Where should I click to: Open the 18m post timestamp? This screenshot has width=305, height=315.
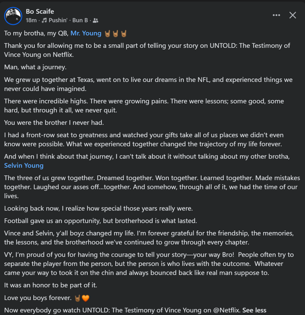[31, 20]
